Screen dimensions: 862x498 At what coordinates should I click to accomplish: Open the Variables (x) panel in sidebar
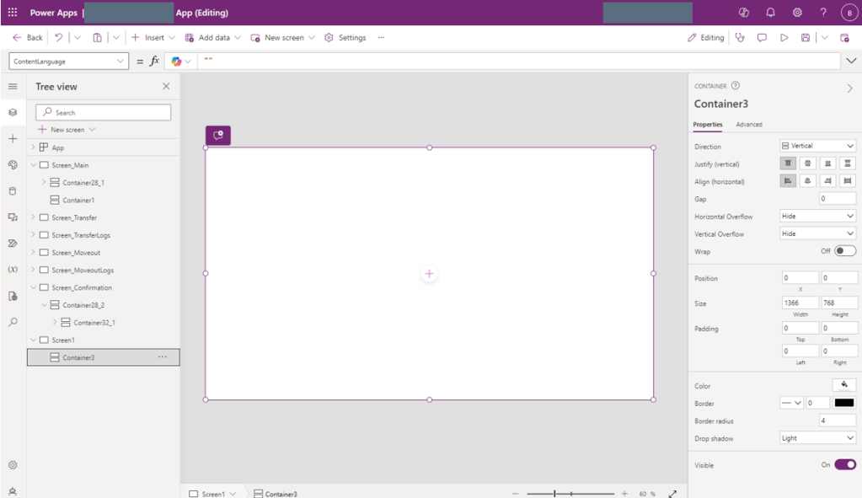click(13, 270)
